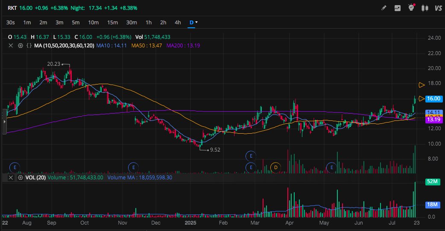This screenshot has height=231, width=445.
Task: Switch to the 15m timeframe
Action: pos(112,23)
